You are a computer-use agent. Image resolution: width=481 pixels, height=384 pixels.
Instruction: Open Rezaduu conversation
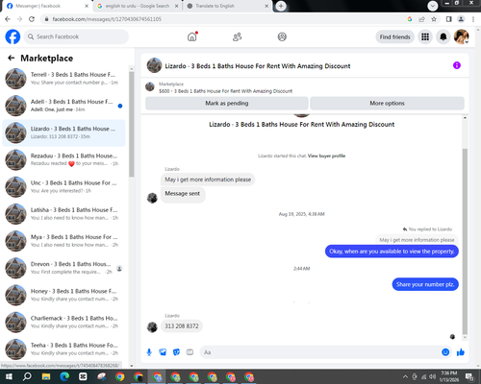click(x=63, y=159)
